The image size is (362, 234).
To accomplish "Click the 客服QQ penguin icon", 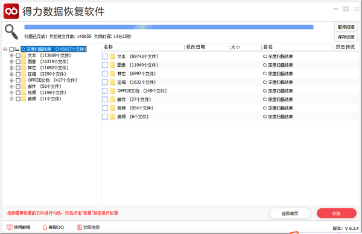I will point(45,227).
